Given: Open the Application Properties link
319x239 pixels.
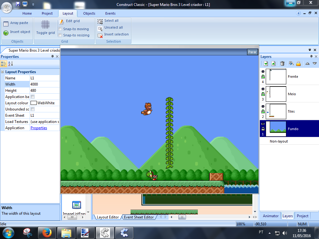Looking at the screenshot, I should (39, 128).
